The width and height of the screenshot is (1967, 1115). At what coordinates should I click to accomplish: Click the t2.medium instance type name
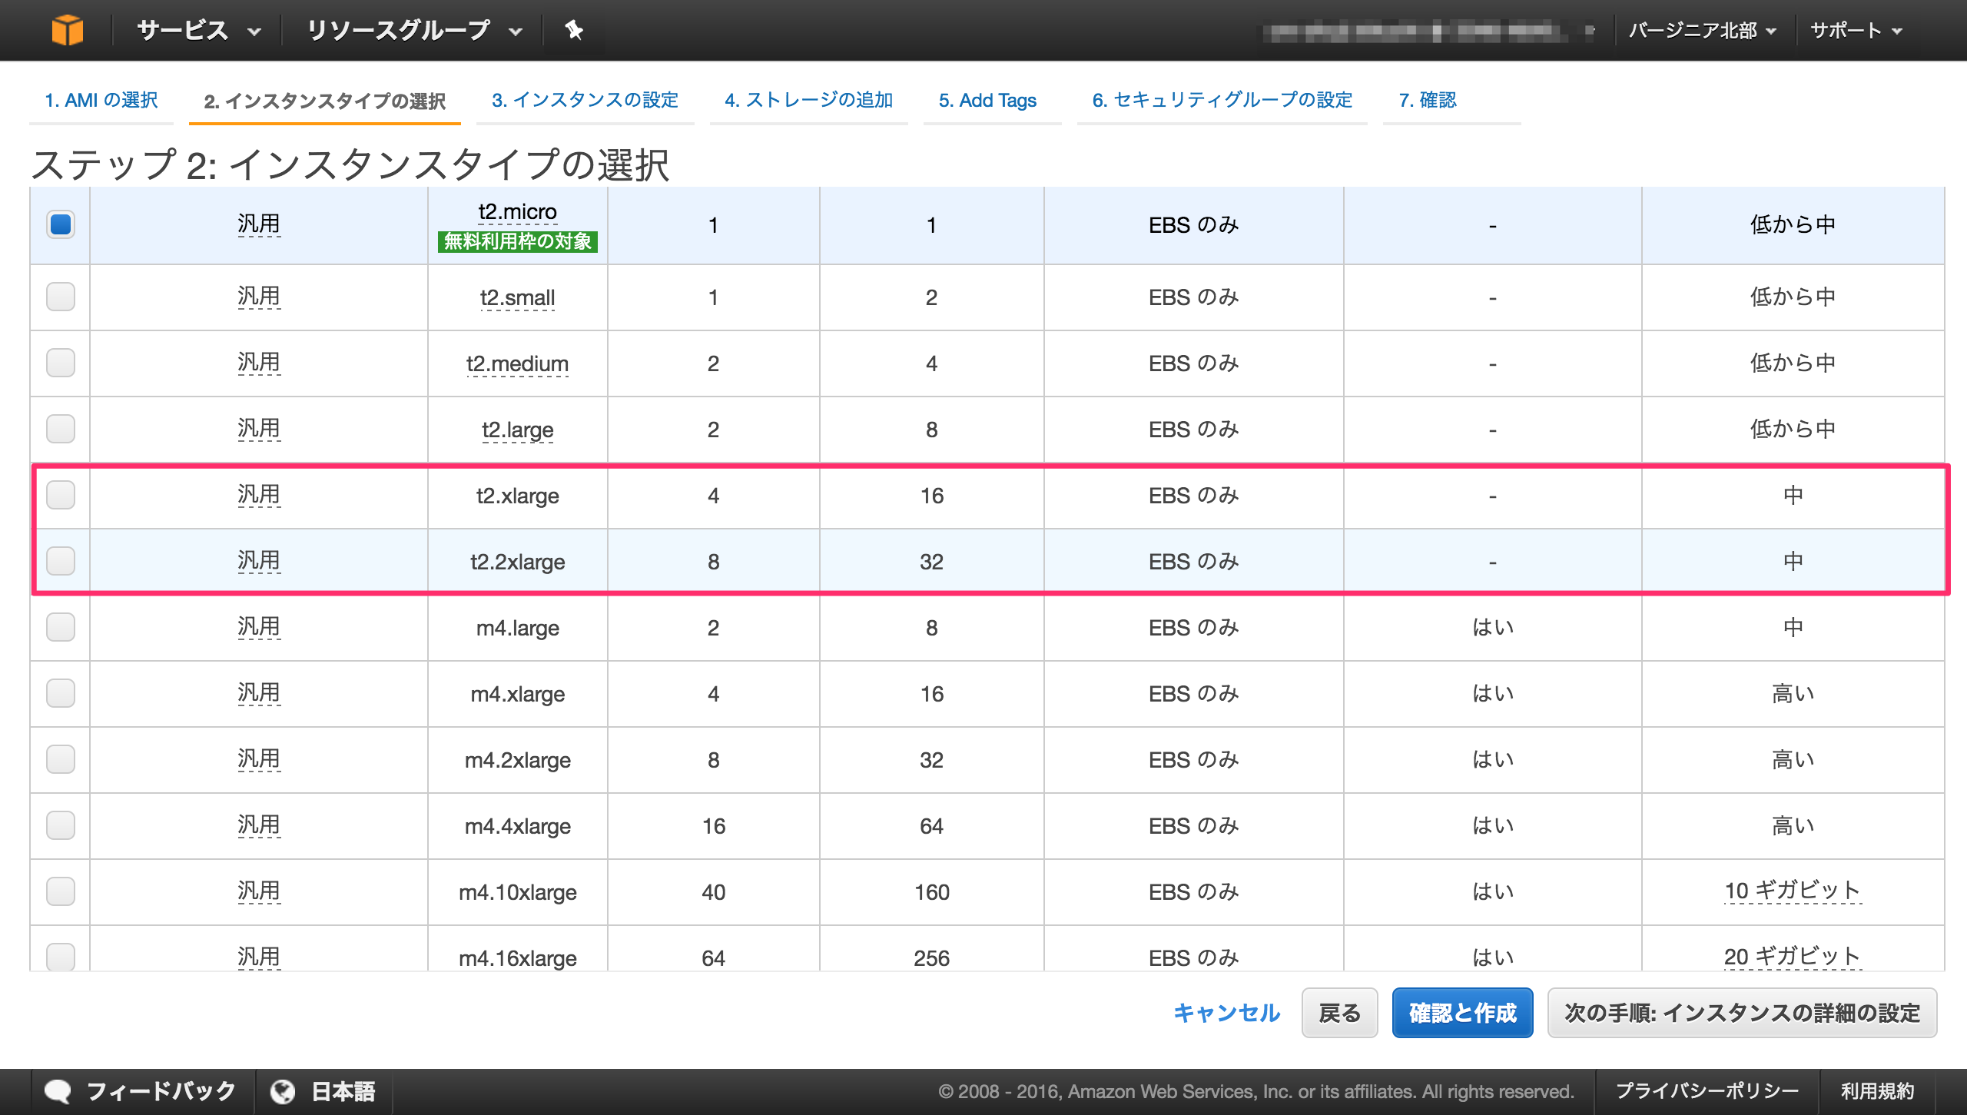pyautogui.click(x=517, y=363)
